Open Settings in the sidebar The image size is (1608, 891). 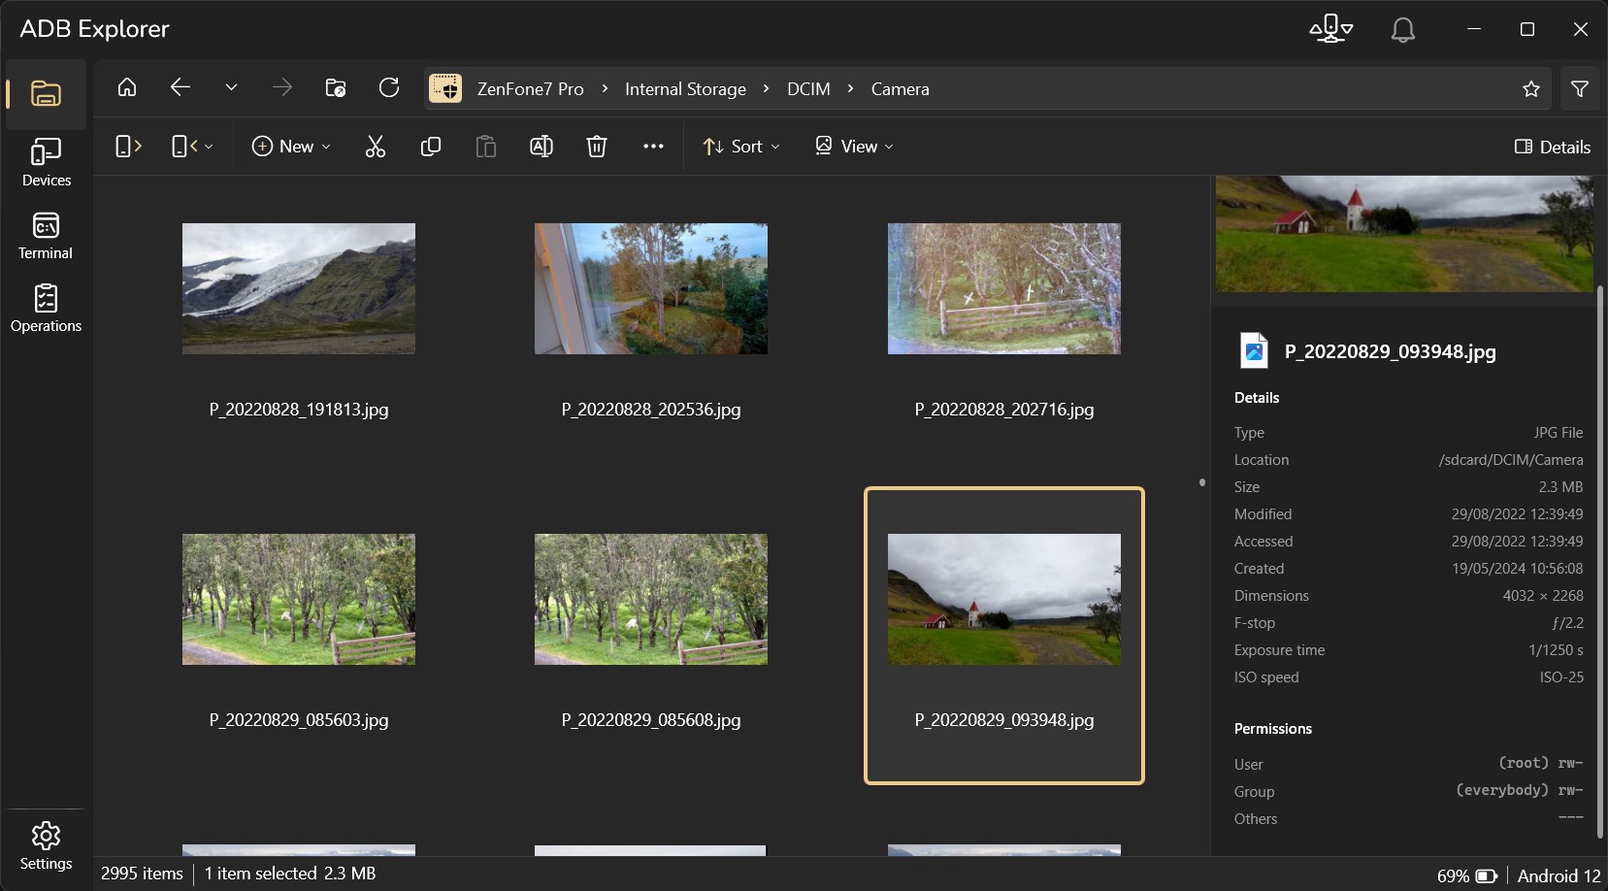(x=46, y=846)
